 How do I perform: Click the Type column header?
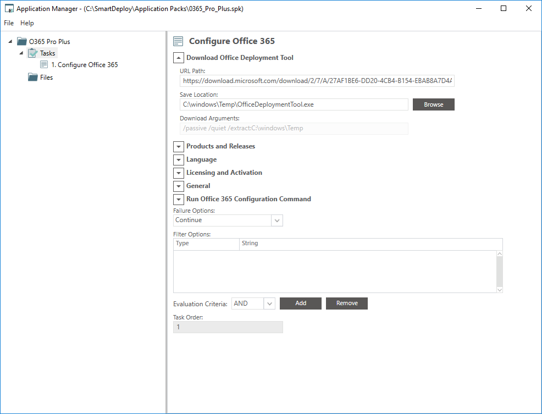[206, 244]
